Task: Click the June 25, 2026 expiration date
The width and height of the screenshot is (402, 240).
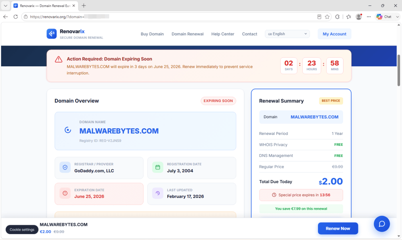Action: (x=89, y=196)
